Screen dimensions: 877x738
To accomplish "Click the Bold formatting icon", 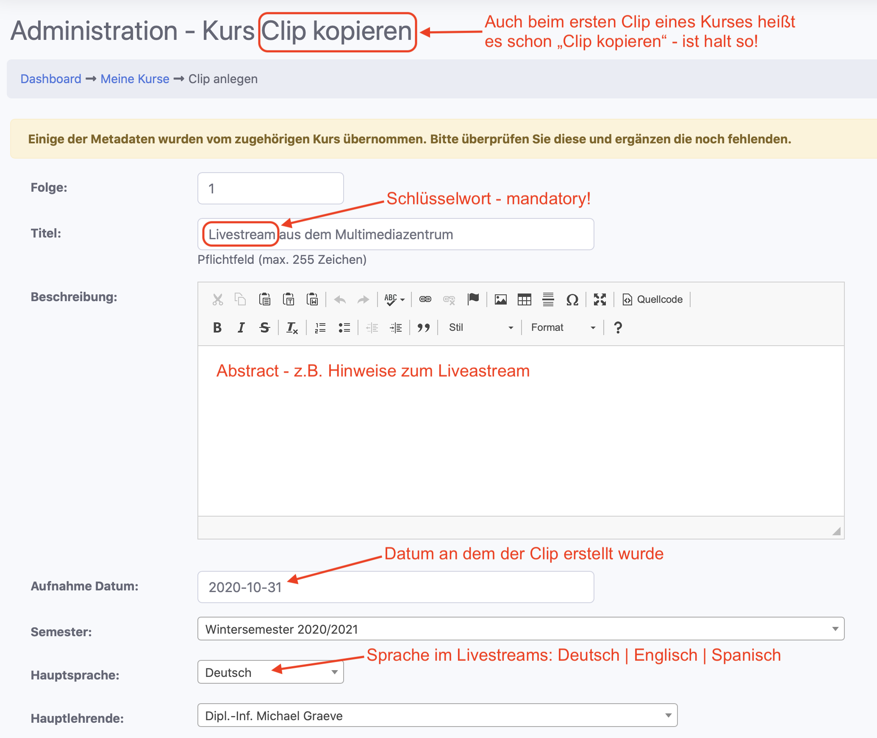I will [x=217, y=327].
